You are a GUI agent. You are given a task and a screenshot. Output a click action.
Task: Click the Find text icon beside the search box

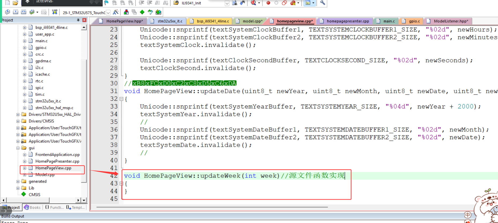point(235,3)
